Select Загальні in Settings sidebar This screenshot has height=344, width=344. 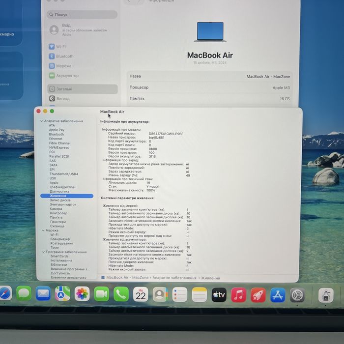click(83, 89)
